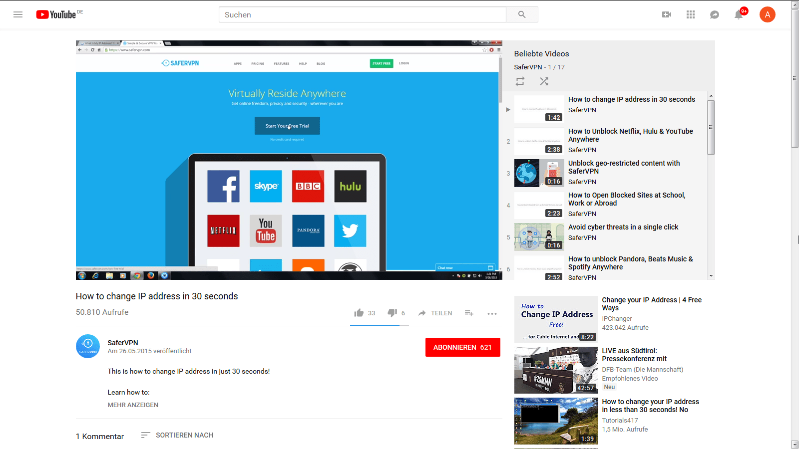799x449 pixels.
Task: Open Change your IP Address thumbnail
Action: pos(556,319)
